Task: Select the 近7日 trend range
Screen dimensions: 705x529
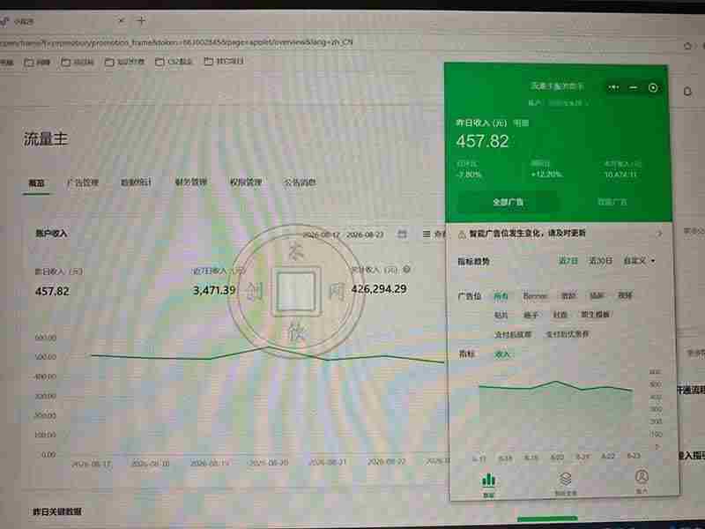Action: tap(568, 260)
